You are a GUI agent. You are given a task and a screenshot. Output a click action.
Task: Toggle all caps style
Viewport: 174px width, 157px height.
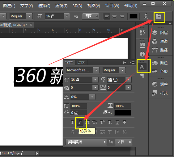pos(87,122)
